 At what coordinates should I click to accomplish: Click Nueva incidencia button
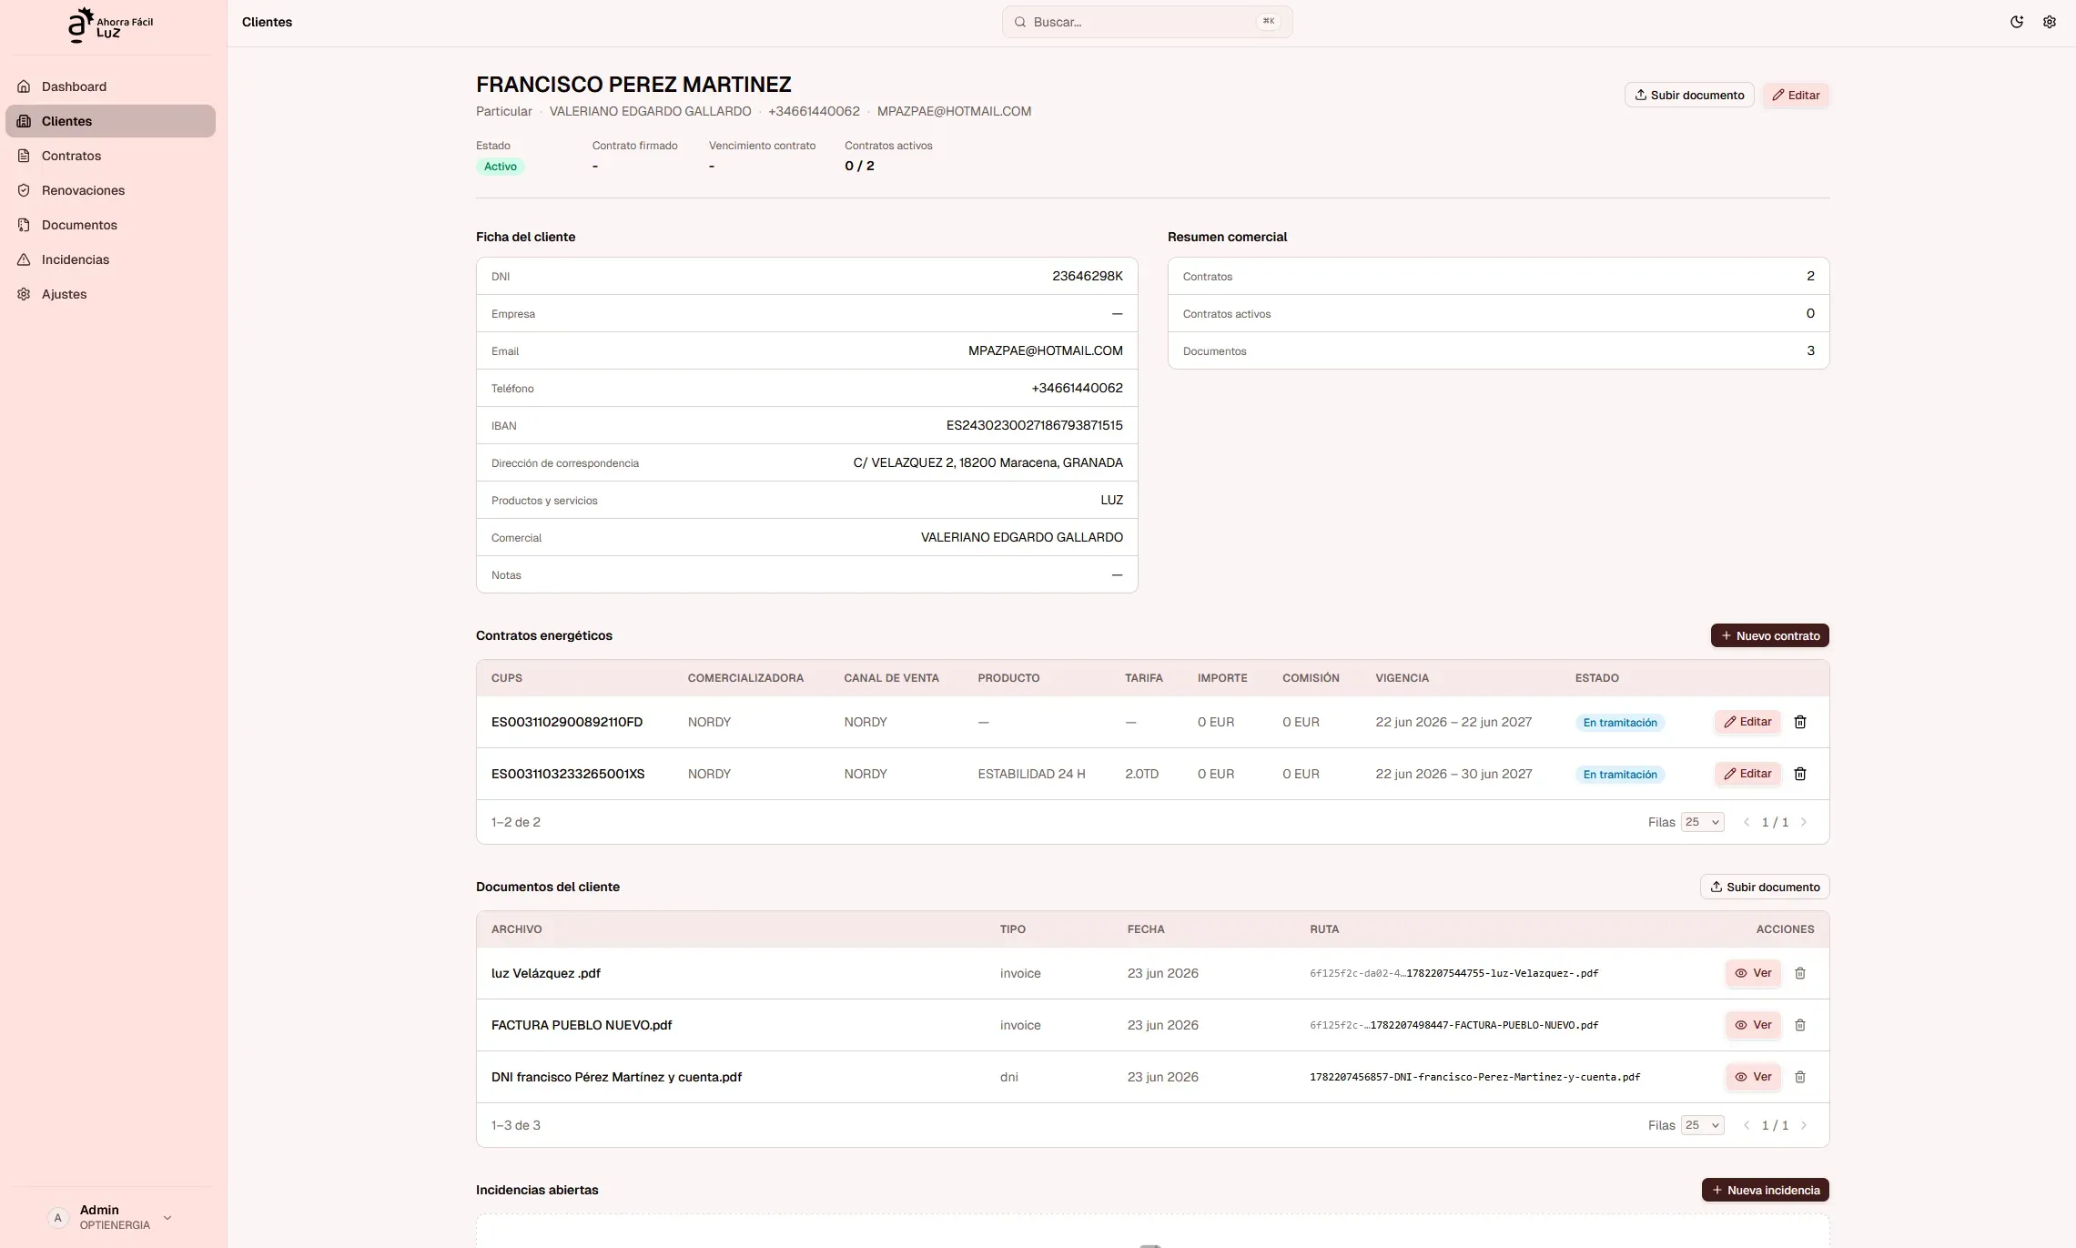click(x=1765, y=1190)
